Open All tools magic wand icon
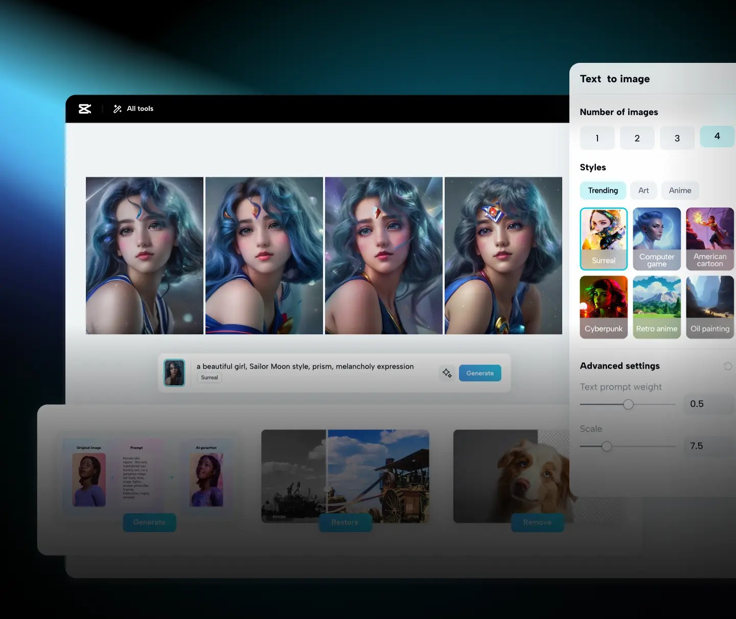736x619 pixels. pyautogui.click(x=118, y=109)
